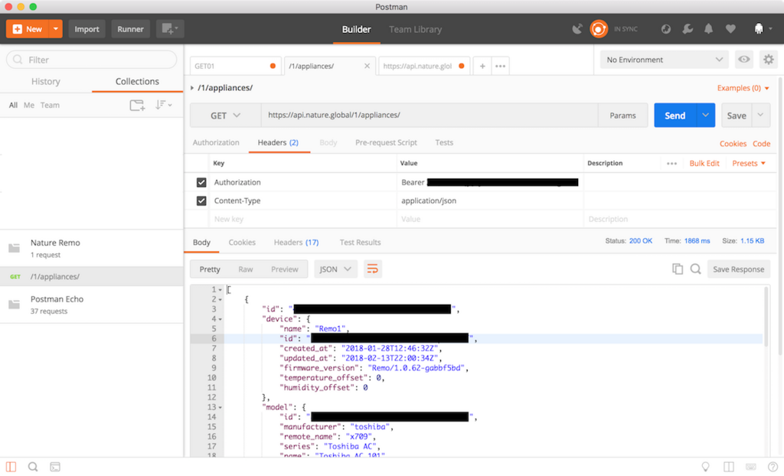Open the No Environment dropdown
Image resolution: width=784 pixels, height=476 pixels.
click(x=664, y=60)
